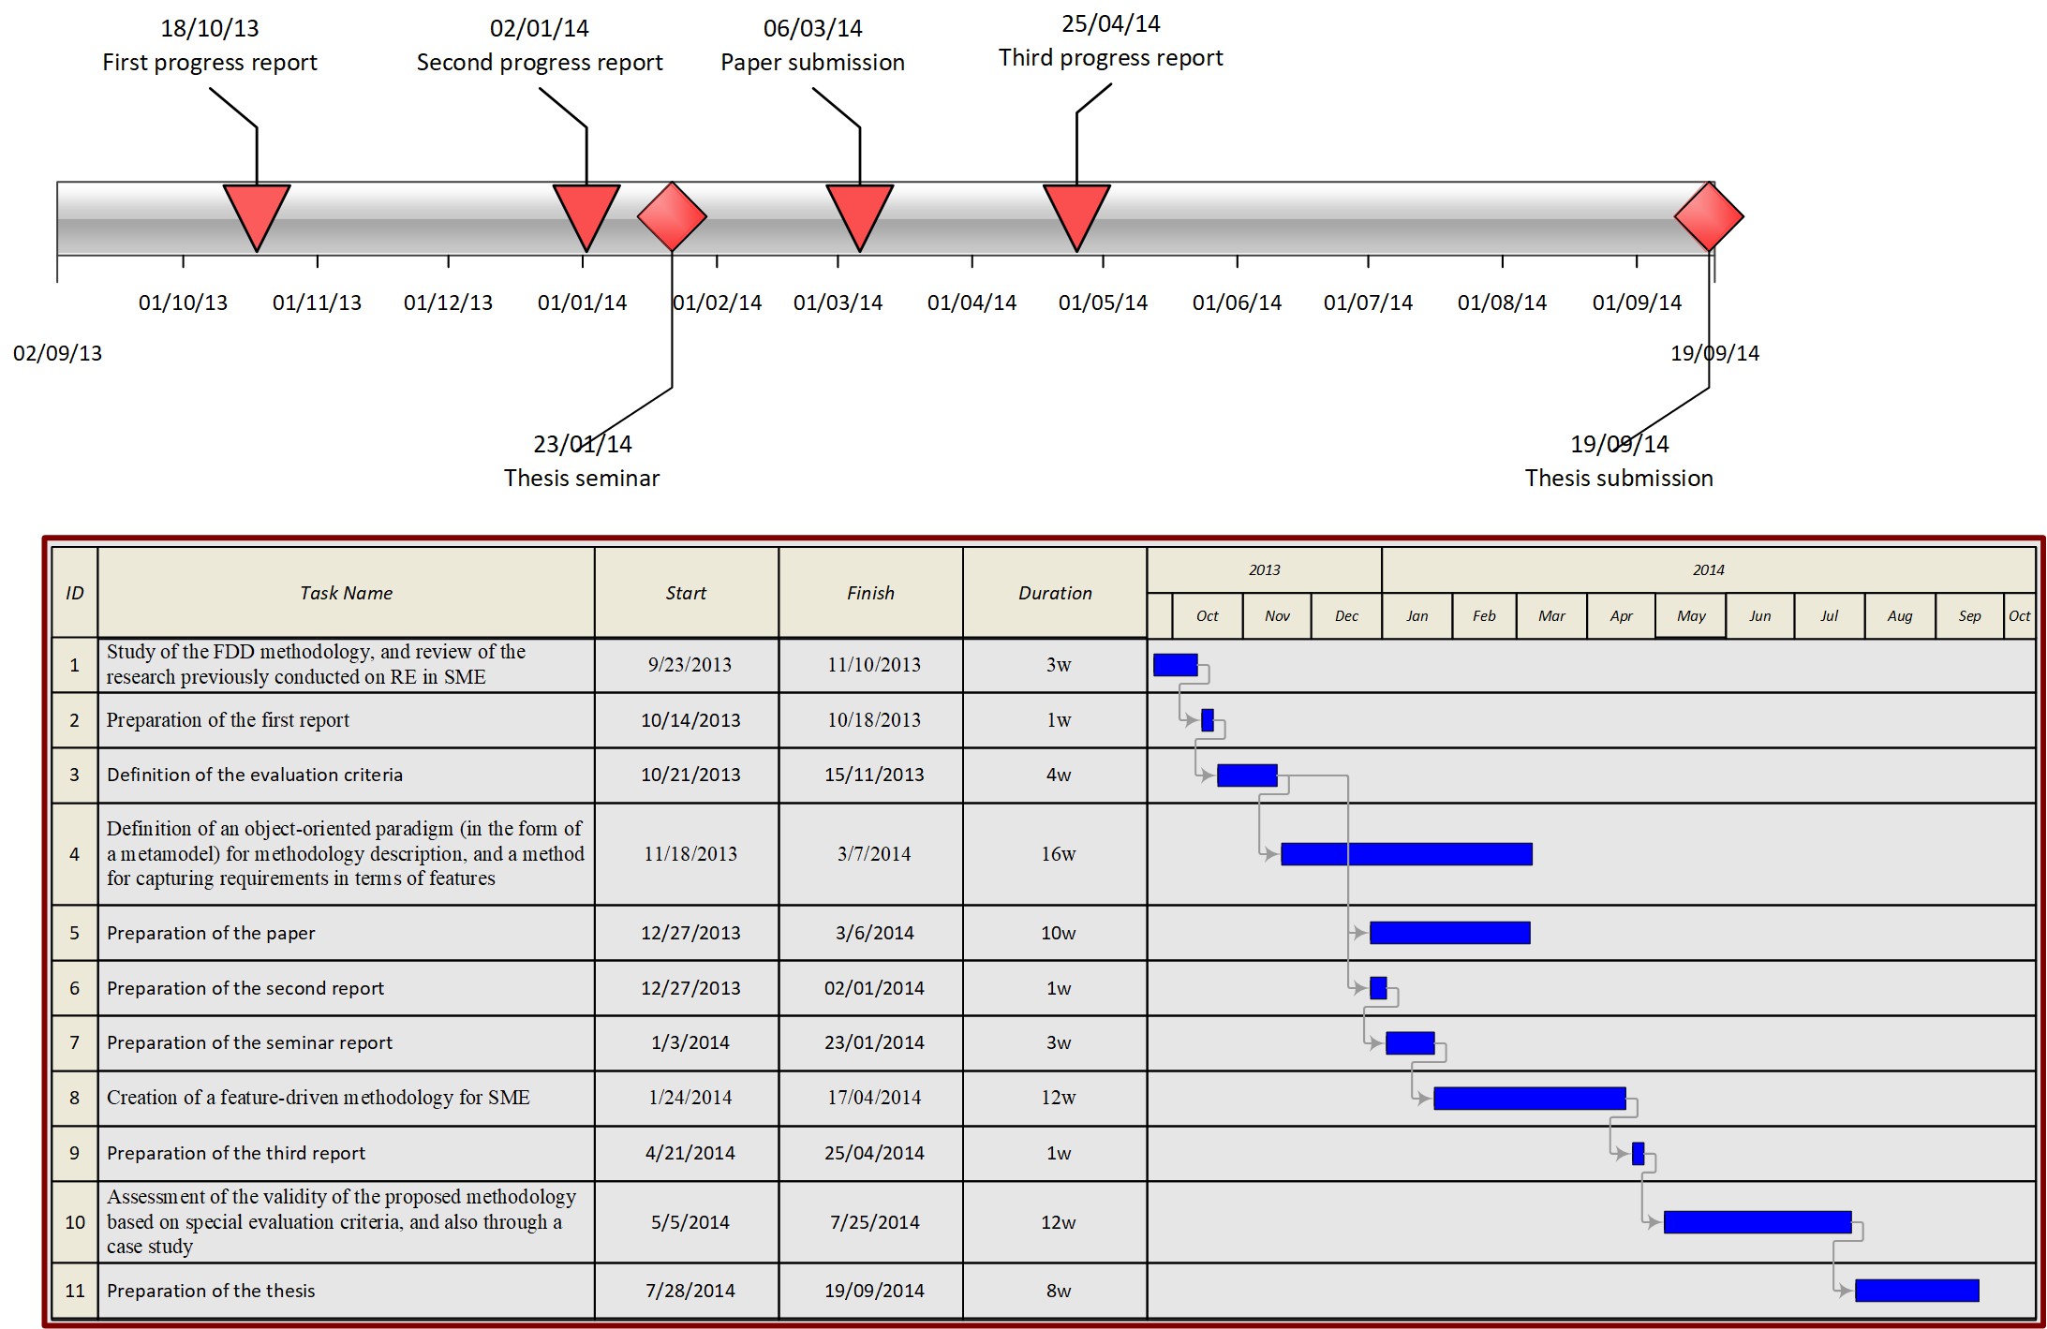Image resolution: width=2047 pixels, height=1329 pixels.
Task: Click the Thesis seminar diamond milestone
Action: click(672, 216)
